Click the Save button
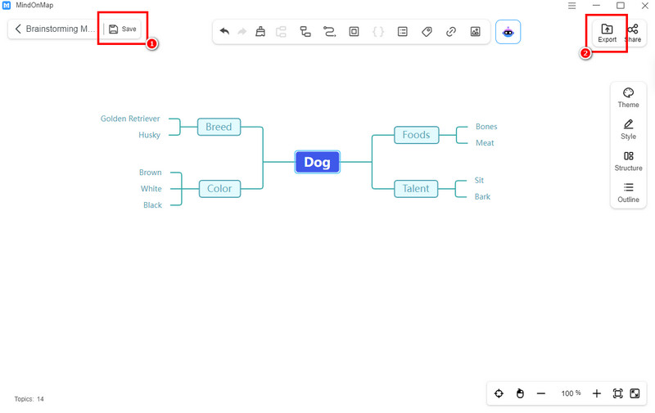The width and height of the screenshot is (655, 413). (x=122, y=29)
